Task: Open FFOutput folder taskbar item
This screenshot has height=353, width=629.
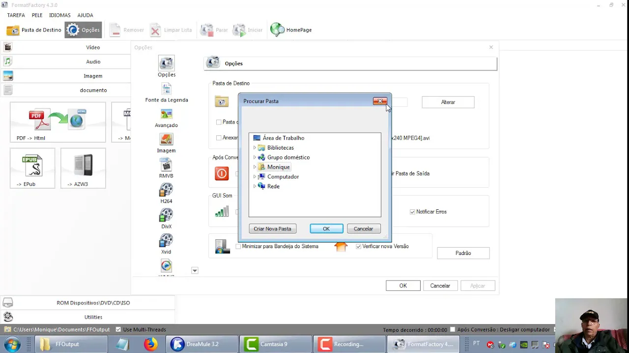Action: tap(71, 344)
